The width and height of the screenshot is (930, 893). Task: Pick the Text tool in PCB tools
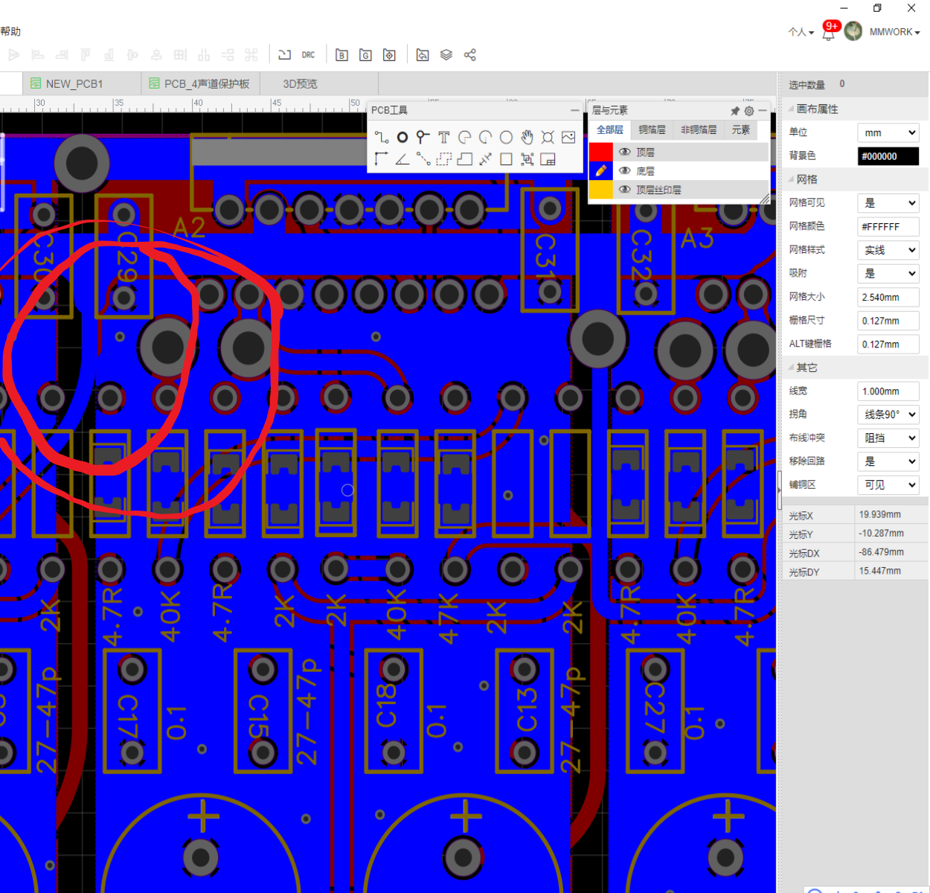click(444, 137)
